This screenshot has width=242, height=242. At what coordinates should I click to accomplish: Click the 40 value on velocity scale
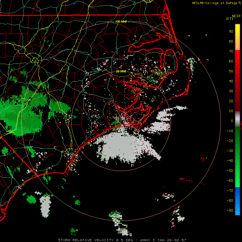[x=231, y=81]
